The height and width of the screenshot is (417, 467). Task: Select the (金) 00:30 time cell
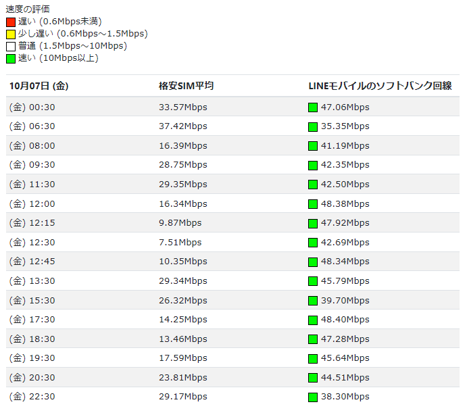32,107
